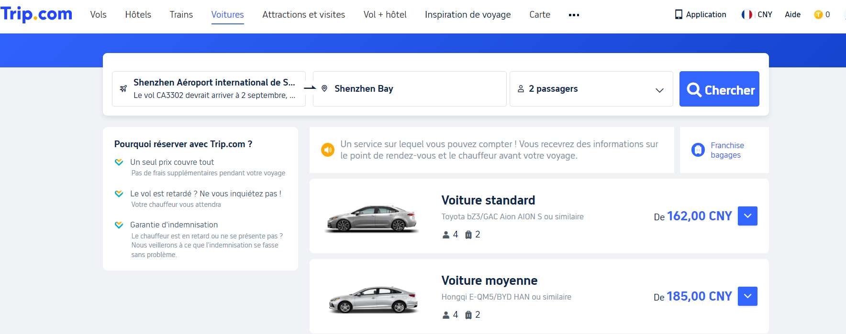This screenshot has width=846, height=334.
Task: Click the arrow between pickup and destination
Action: coord(310,88)
